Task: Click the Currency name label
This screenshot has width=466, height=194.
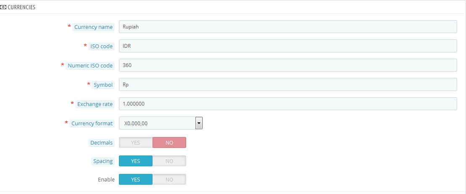Action: pyautogui.click(x=93, y=27)
